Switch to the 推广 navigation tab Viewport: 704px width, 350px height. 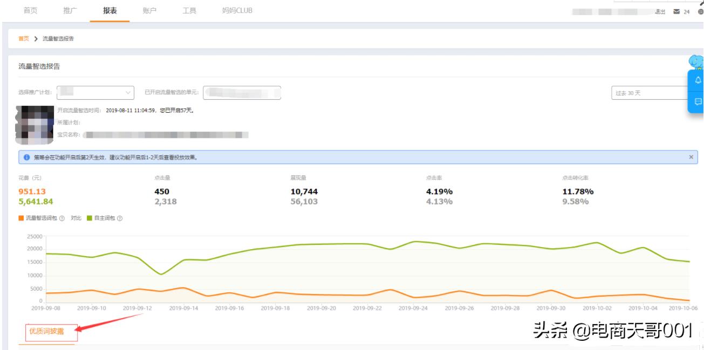pos(70,11)
